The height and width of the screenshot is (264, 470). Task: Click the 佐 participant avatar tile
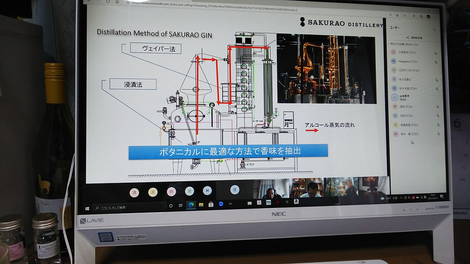(x=235, y=189)
